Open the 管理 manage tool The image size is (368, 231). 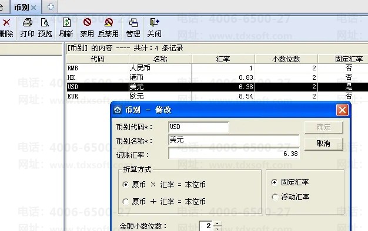133,23
